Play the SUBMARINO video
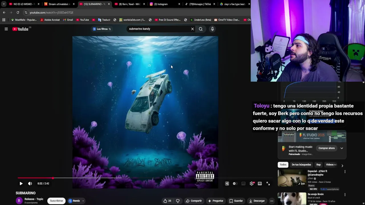 21,184
